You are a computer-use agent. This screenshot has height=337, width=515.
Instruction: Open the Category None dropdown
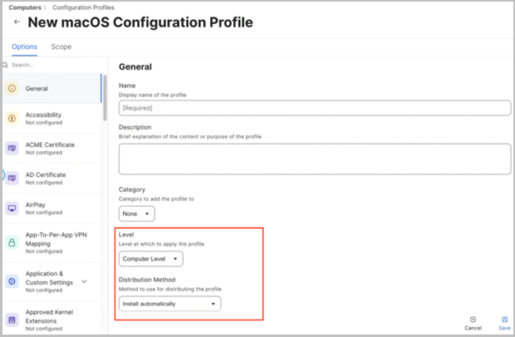[x=136, y=213]
